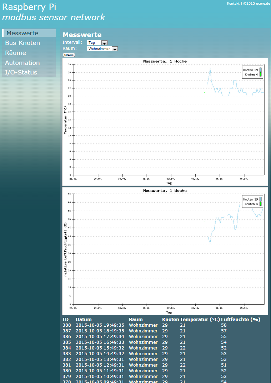Image resolution: width=271 pixels, height=383 pixels.
Task: Open the I/O-Status page
Action: pos(21,72)
